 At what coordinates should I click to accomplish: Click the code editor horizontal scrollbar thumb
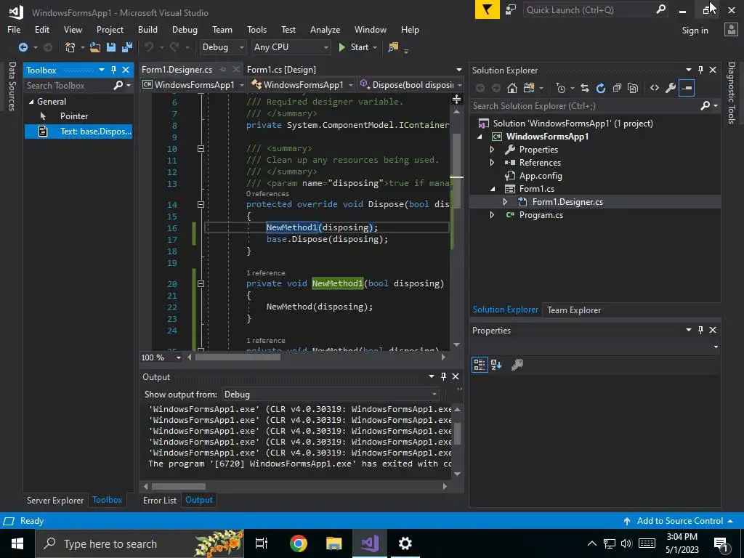point(238,357)
